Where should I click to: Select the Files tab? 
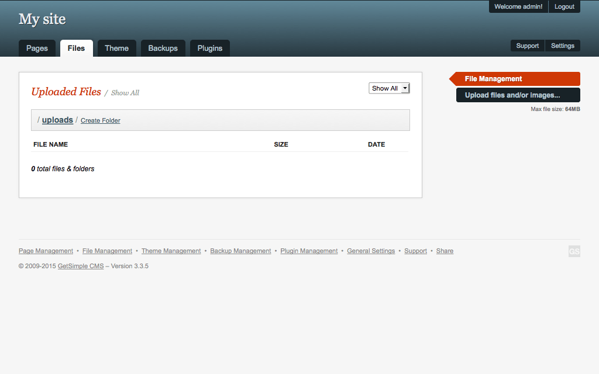coord(76,49)
